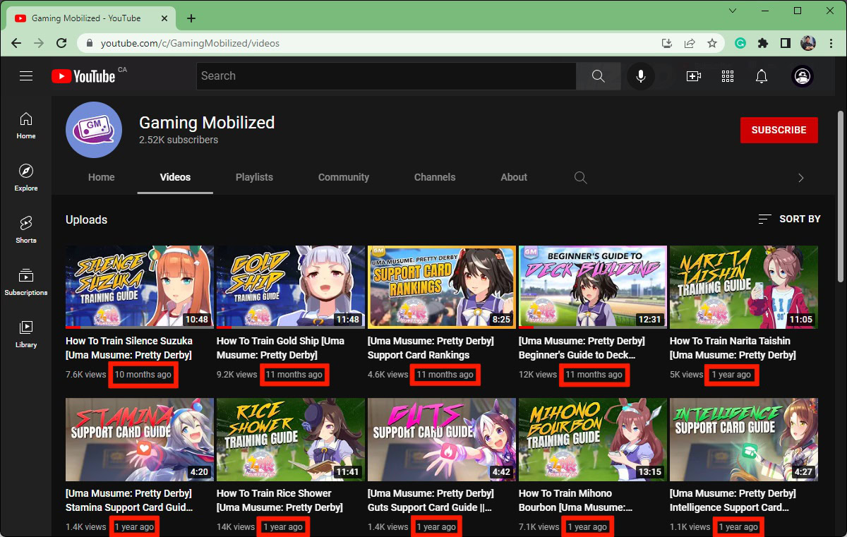Viewport: 847px width, 537px height.
Task: Select the Videos tab
Action: (175, 178)
